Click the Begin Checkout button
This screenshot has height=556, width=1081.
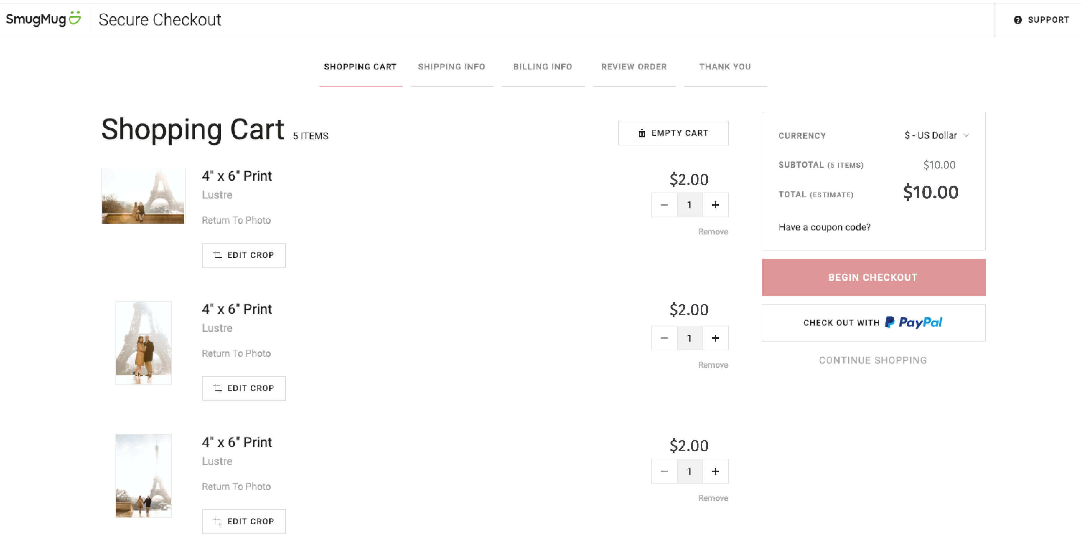click(x=873, y=277)
